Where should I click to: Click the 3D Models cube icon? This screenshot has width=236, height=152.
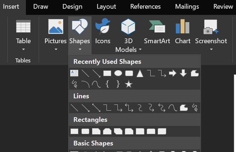coord(128,26)
